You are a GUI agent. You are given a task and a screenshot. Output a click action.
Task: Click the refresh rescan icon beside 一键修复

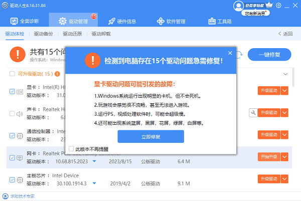pos(239,53)
